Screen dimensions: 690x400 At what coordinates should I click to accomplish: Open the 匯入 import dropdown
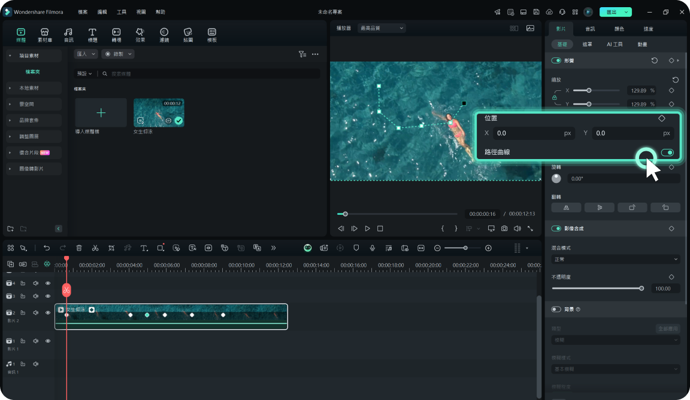point(86,54)
